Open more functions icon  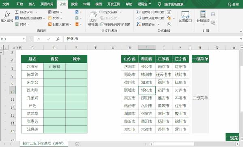pos(77,24)
